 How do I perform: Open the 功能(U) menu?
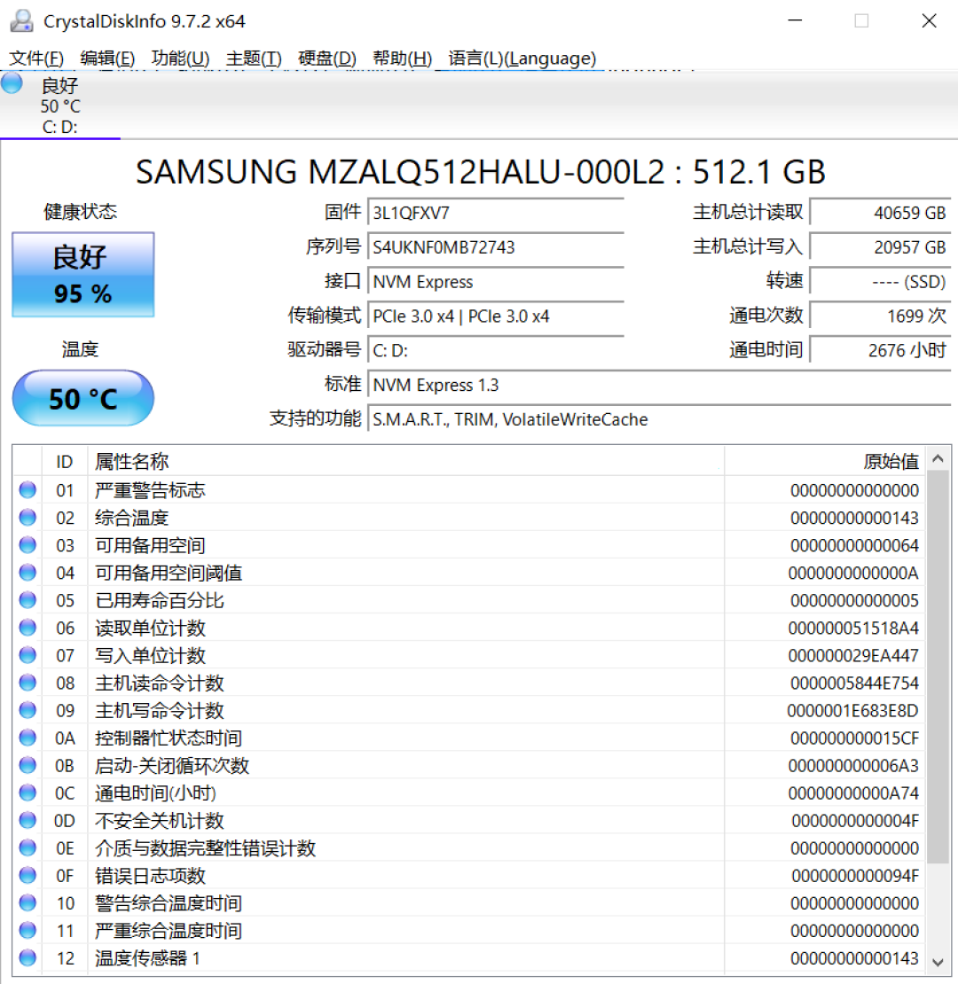[x=180, y=59]
